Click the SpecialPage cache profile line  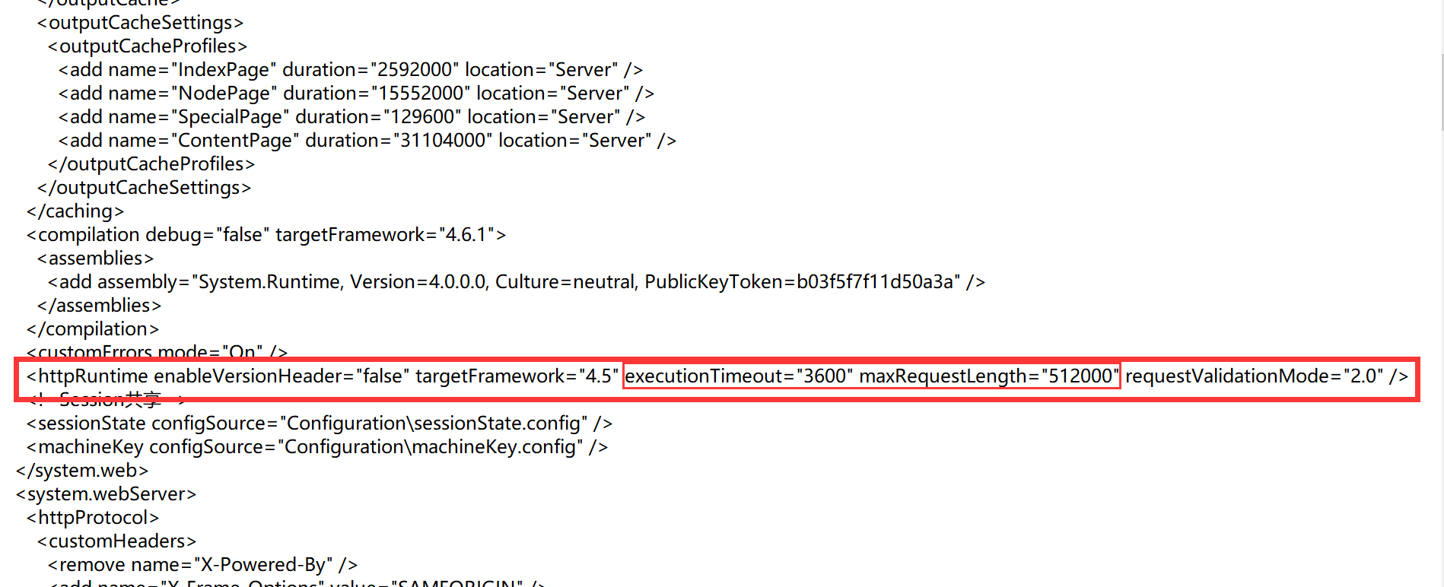click(351, 117)
